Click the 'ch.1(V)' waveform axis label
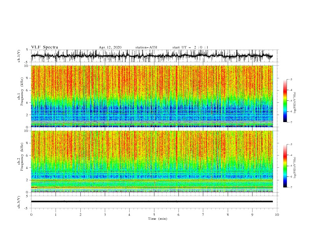The height and width of the screenshot is (241, 312). 19,56
